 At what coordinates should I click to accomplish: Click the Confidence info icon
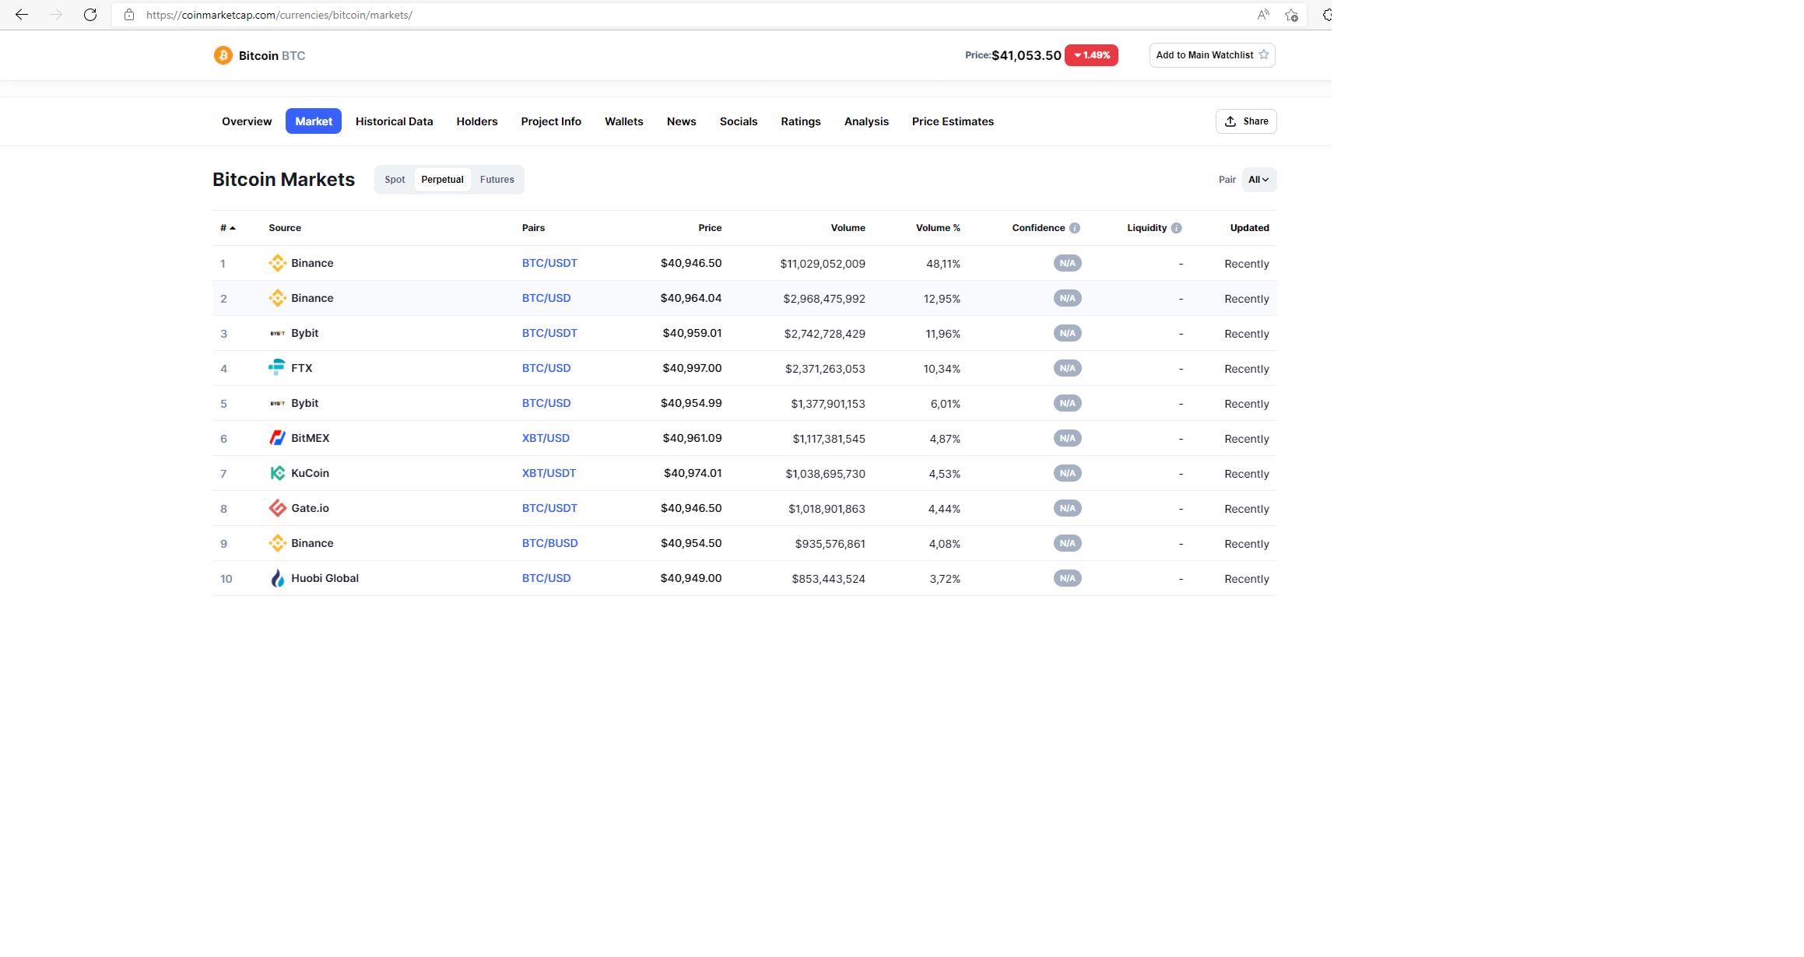[x=1075, y=228]
